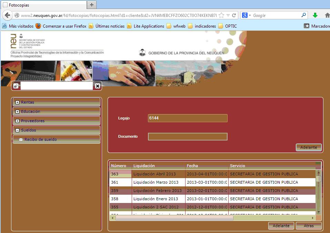Click Adelante button in the Legajo form

(308, 147)
